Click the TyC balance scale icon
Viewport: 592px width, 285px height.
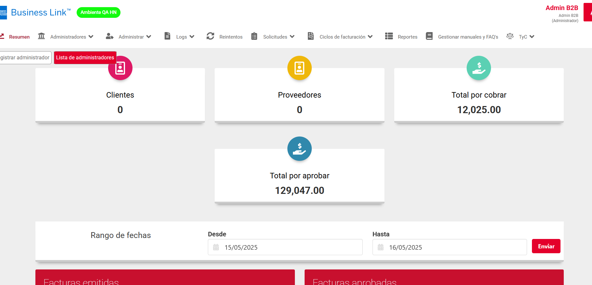pyautogui.click(x=510, y=36)
